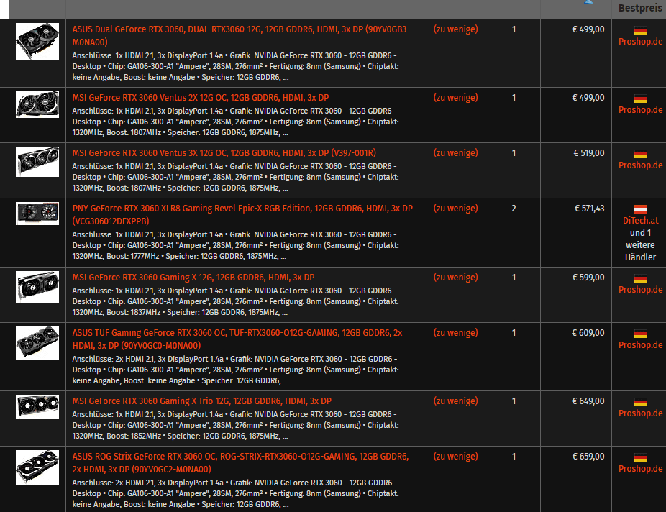This screenshot has height=512, width=666.
Task: Click '(zu wenige)' rating in MSI Ventus 2X row
Action: pyautogui.click(x=455, y=98)
